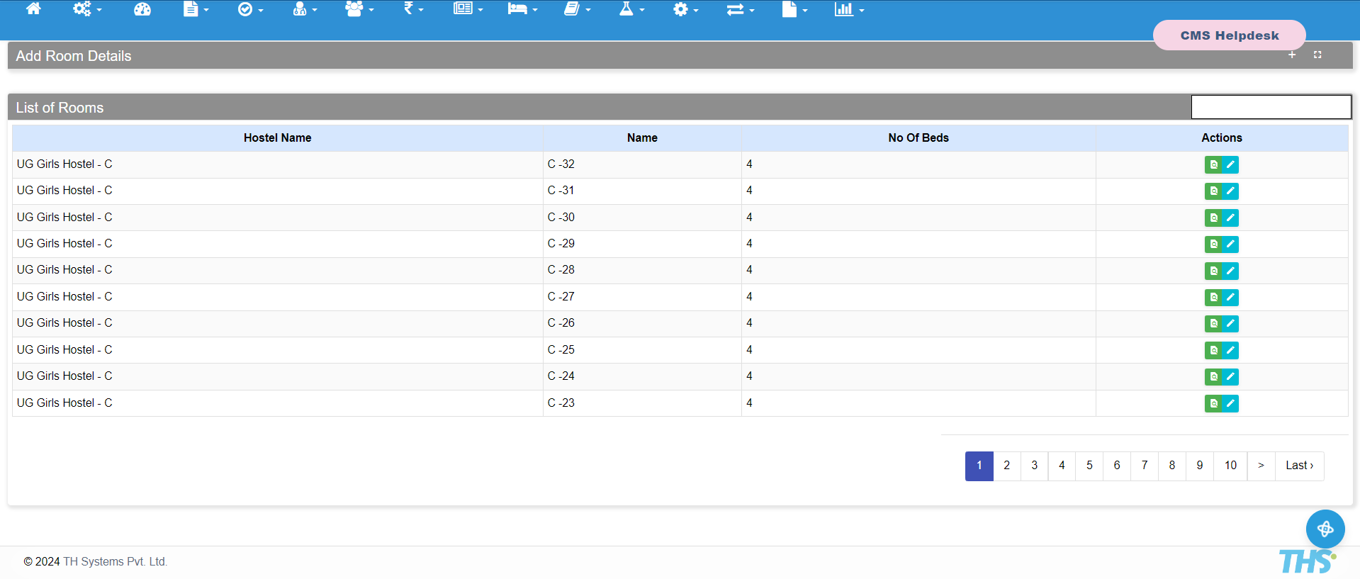The width and height of the screenshot is (1360, 579).
Task: Toggle fullscreen on the Add Room Details panel
Action: 1317,55
